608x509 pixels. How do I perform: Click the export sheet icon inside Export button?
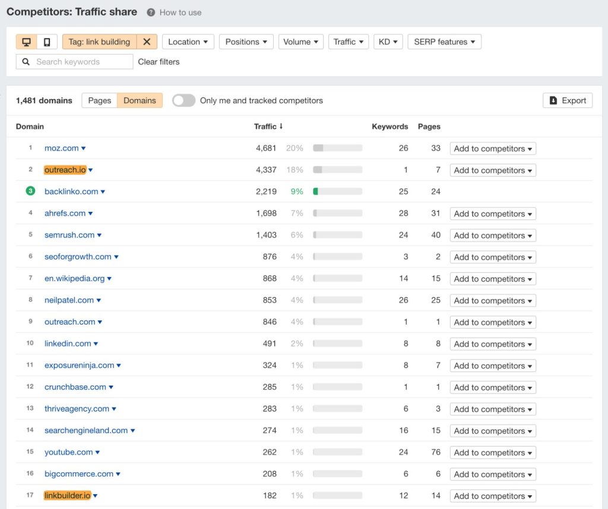click(x=552, y=100)
